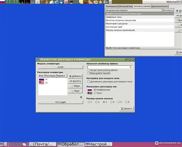Select 'Системный трей' applet row
This screenshot has height=147, width=182.
coord(140,27)
